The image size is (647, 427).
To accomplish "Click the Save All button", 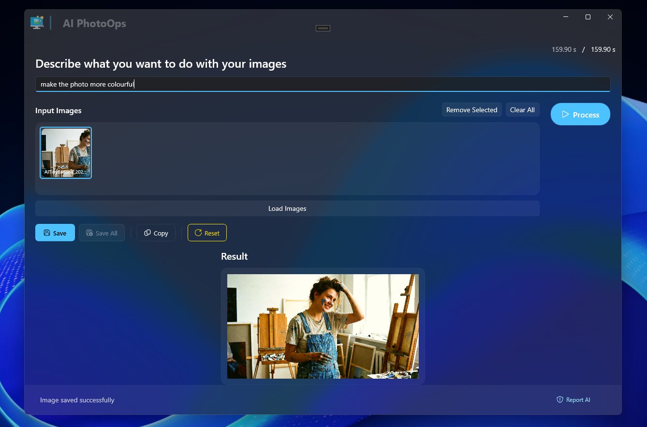I will (102, 233).
